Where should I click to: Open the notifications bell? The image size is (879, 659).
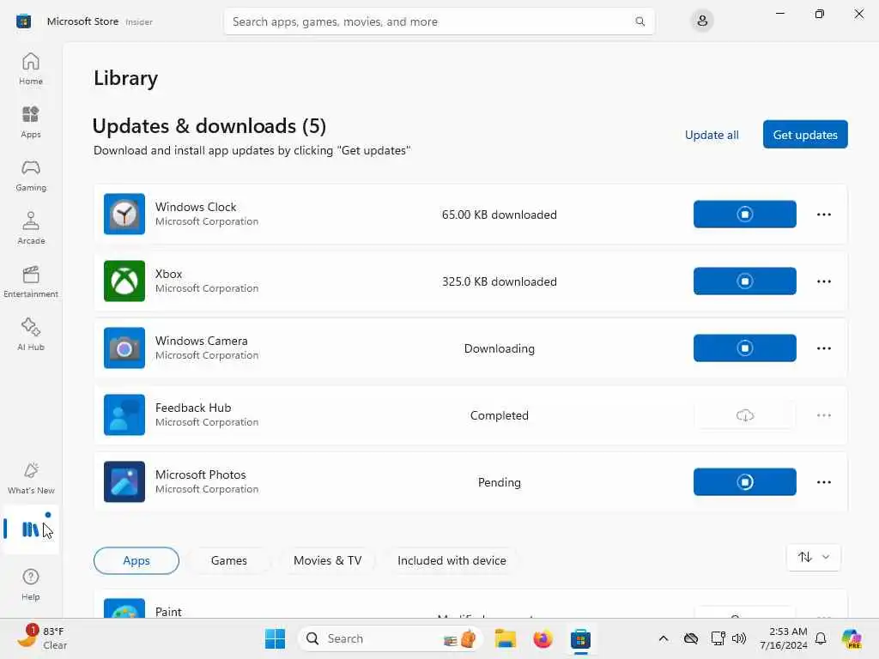click(x=821, y=638)
